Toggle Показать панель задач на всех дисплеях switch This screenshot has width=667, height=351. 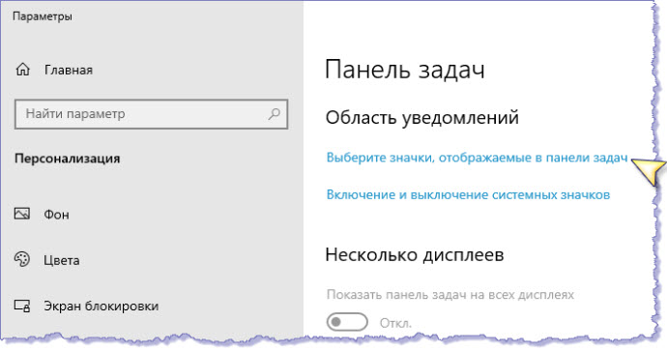click(x=347, y=322)
